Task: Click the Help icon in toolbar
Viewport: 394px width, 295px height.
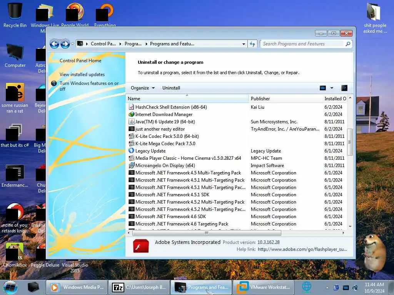Action: pos(344,88)
